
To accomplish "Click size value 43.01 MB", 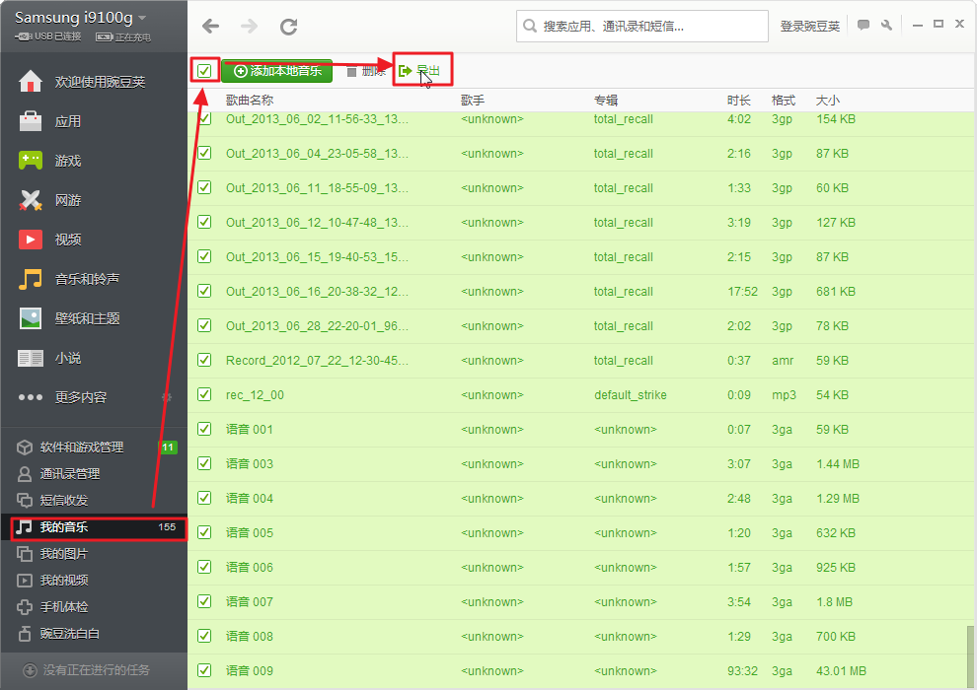I will (x=841, y=670).
